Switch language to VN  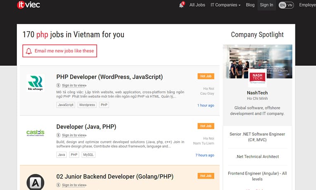(x=290, y=5)
